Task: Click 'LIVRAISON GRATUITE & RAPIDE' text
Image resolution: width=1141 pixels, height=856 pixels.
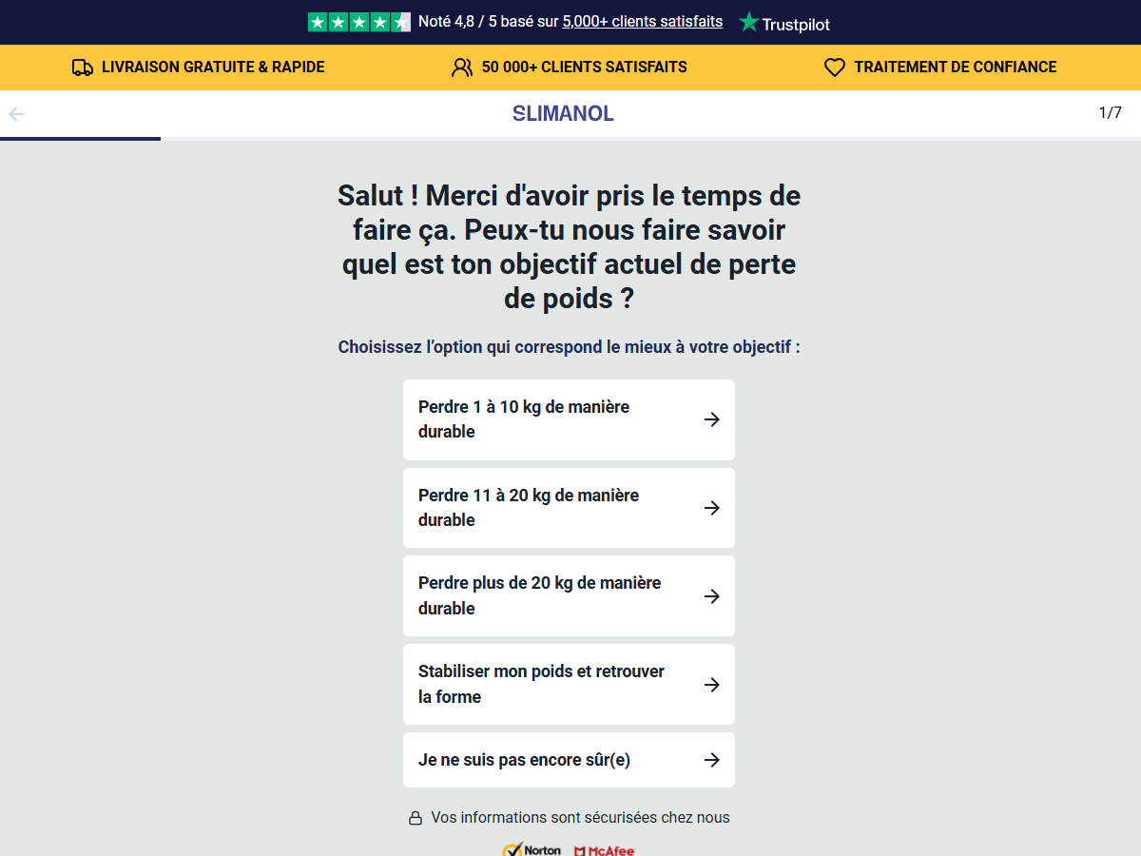Action: coord(213,68)
